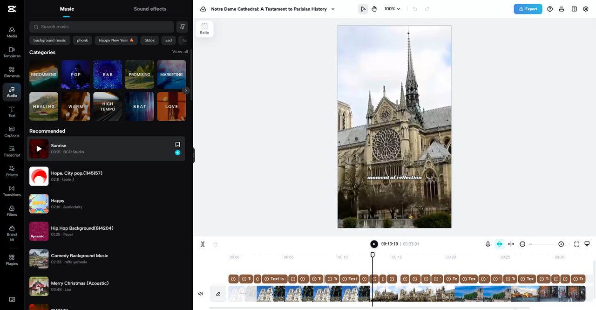Open the print/storage icon next to help
The image size is (596, 310).
[x=562, y=9]
